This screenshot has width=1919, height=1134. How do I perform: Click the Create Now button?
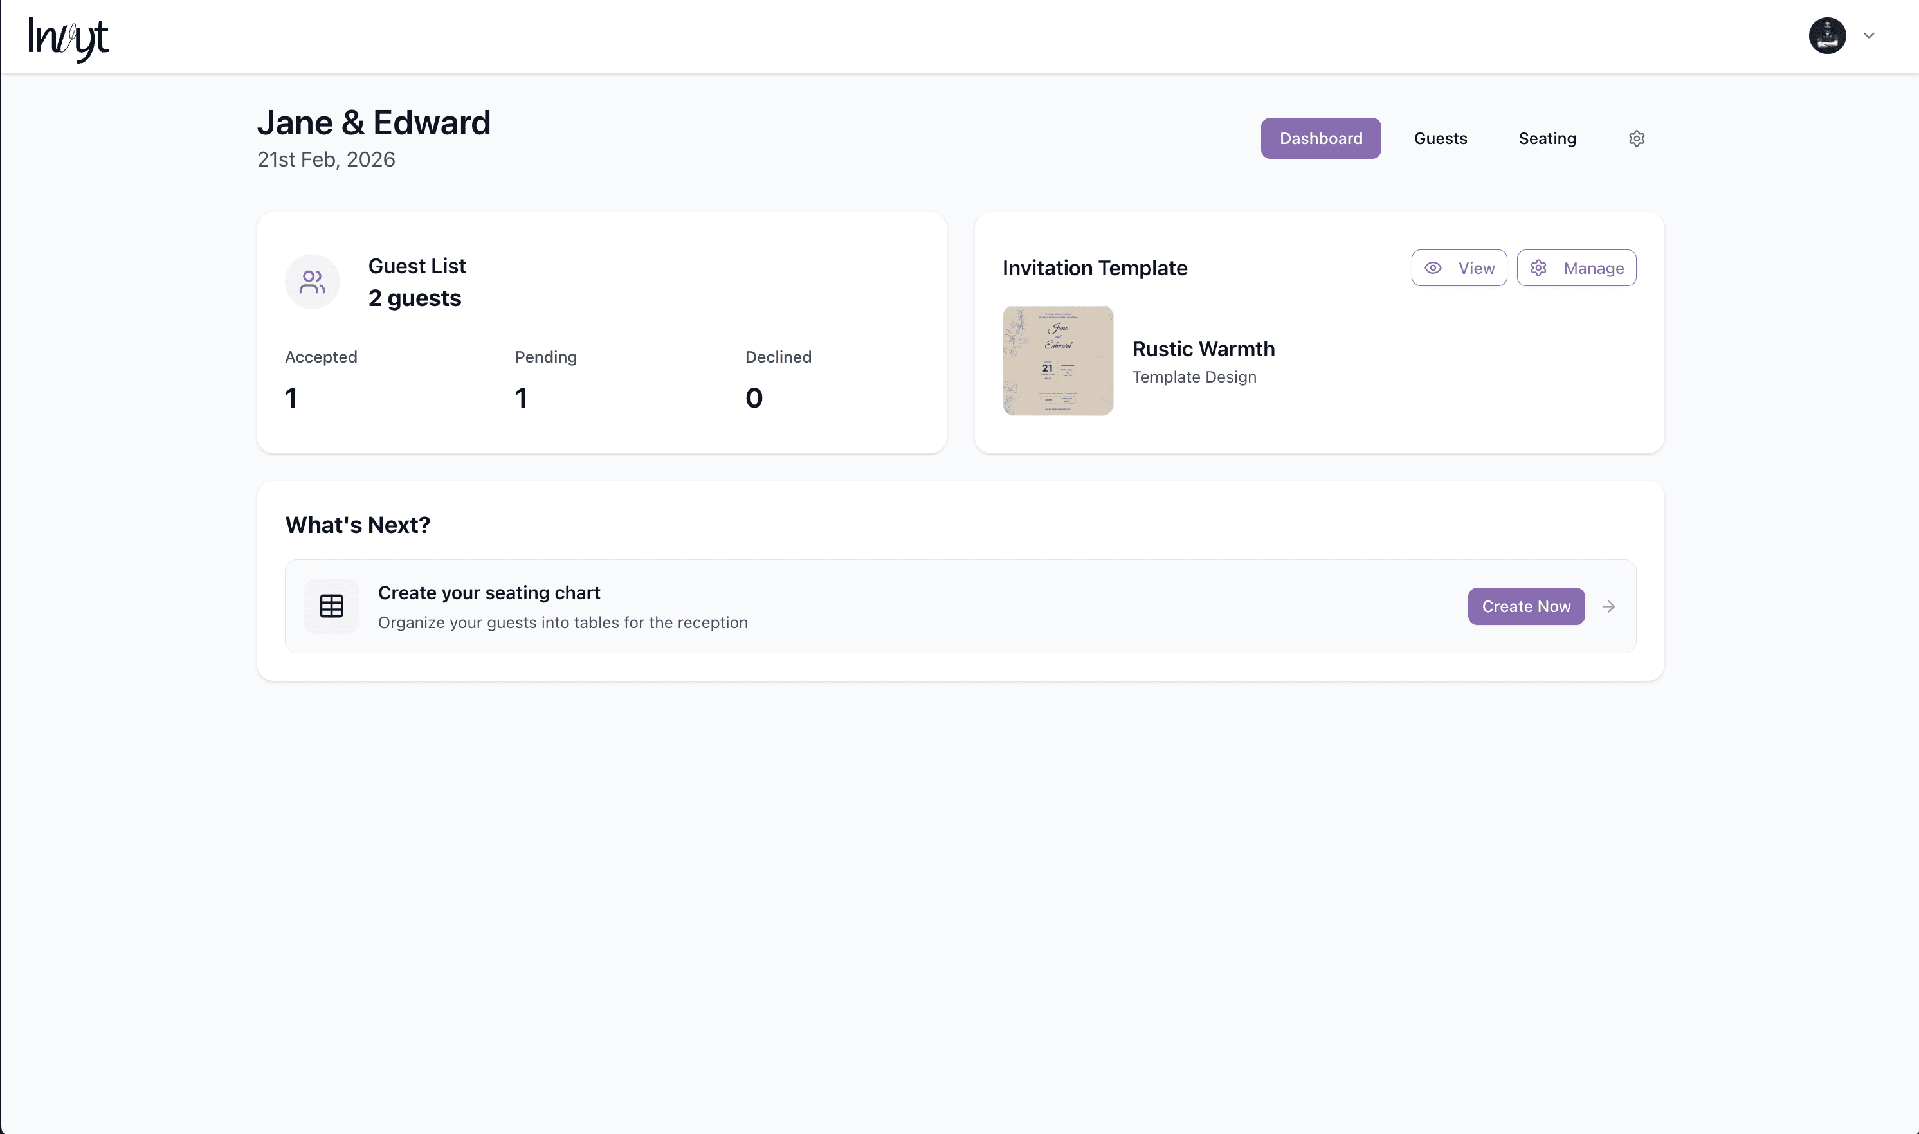[x=1525, y=606]
